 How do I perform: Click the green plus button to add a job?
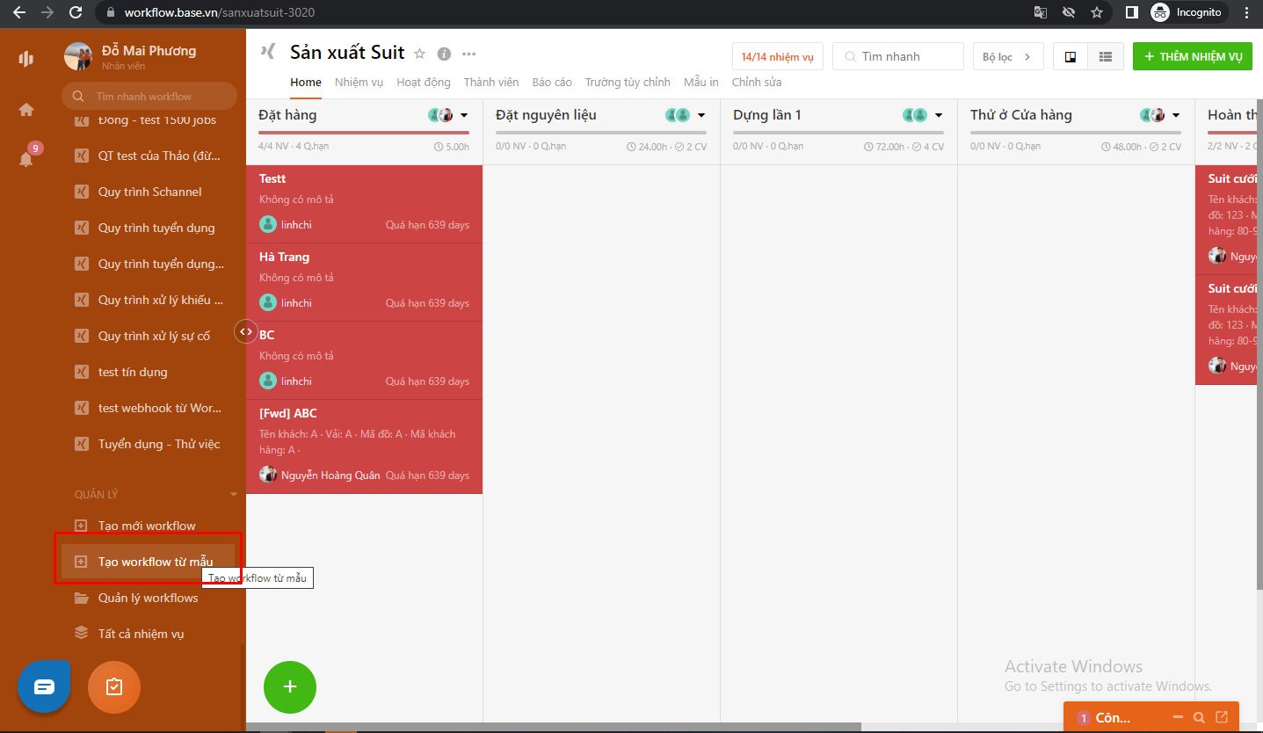tap(290, 686)
